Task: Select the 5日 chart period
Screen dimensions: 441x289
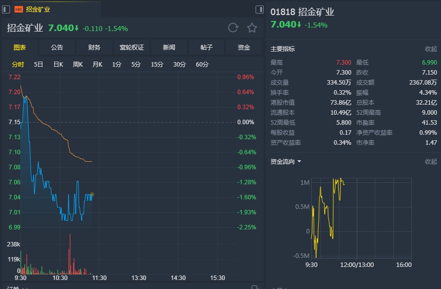Action: [x=38, y=65]
